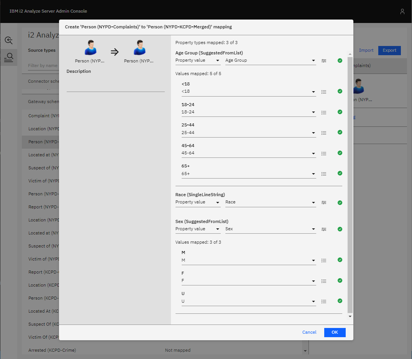Click the settings sliders icon for Age Group
412x359 pixels.
coord(324,61)
